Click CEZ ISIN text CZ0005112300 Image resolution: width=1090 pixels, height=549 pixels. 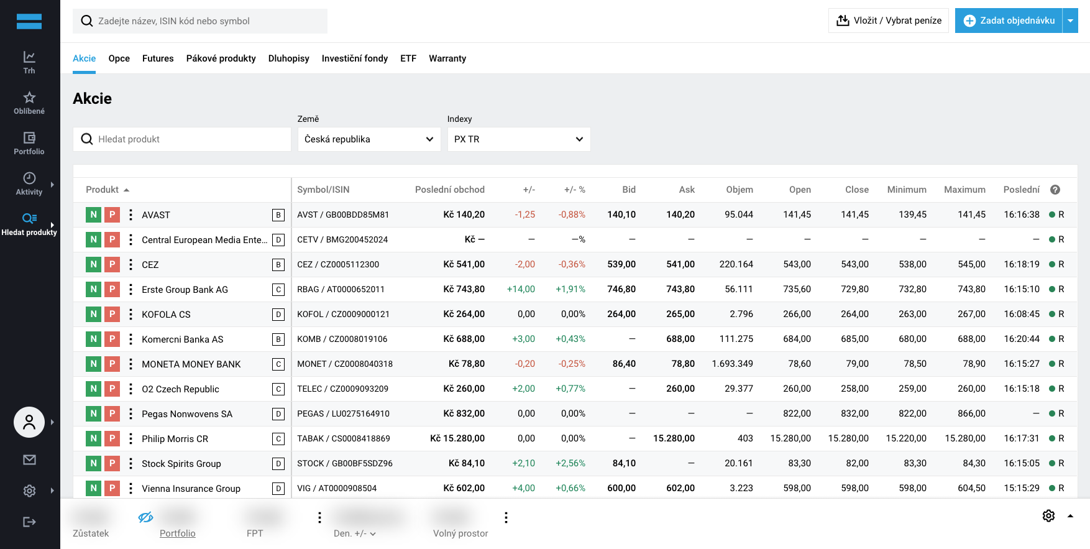[x=350, y=264]
